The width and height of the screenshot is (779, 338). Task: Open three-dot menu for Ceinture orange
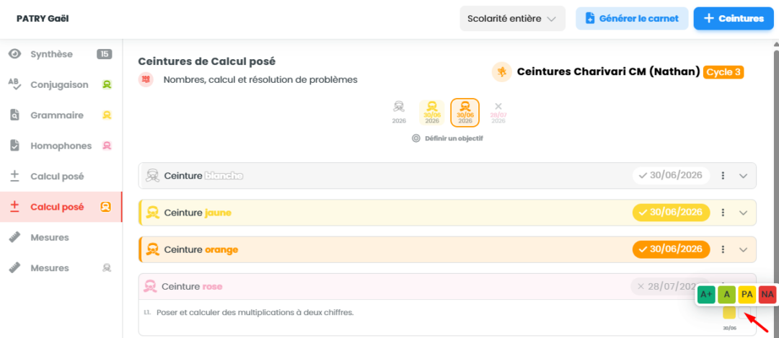(x=723, y=249)
